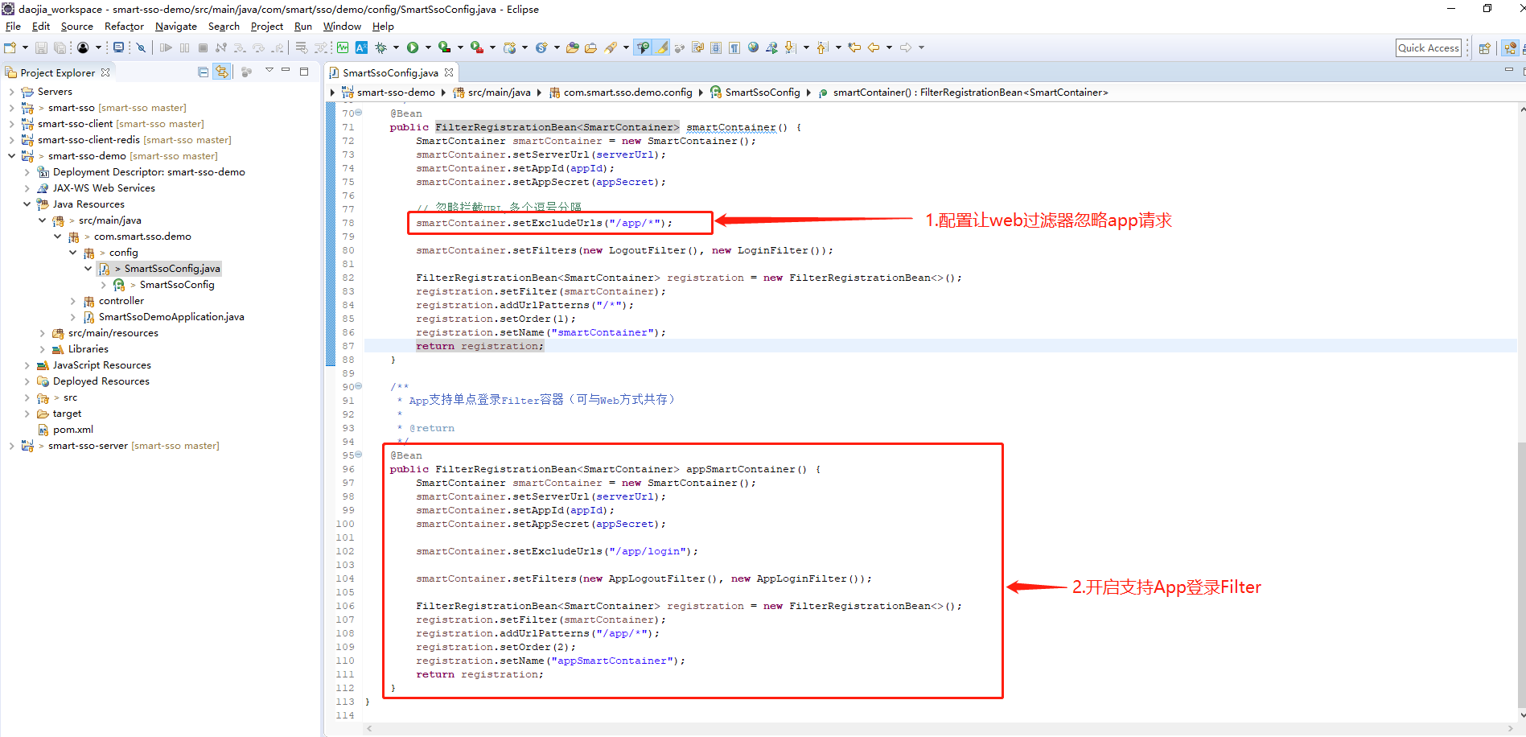Run the smart-sso-demo application

413,47
